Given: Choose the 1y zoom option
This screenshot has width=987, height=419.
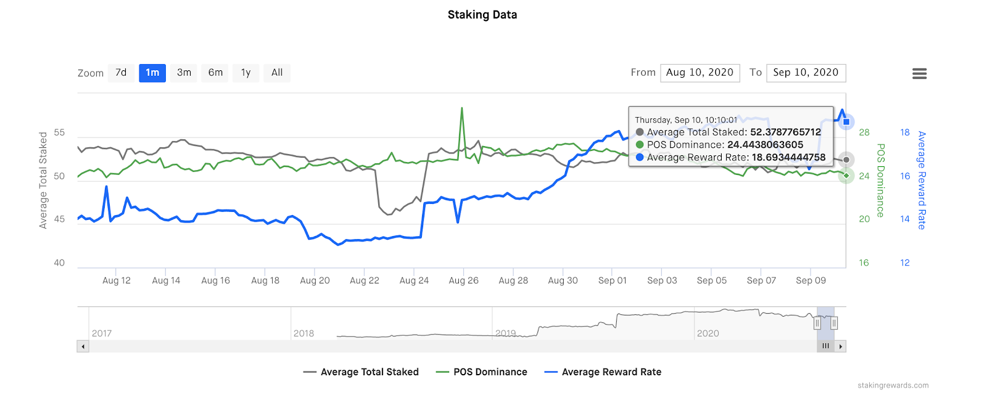Looking at the screenshot, I should [246, 73].
